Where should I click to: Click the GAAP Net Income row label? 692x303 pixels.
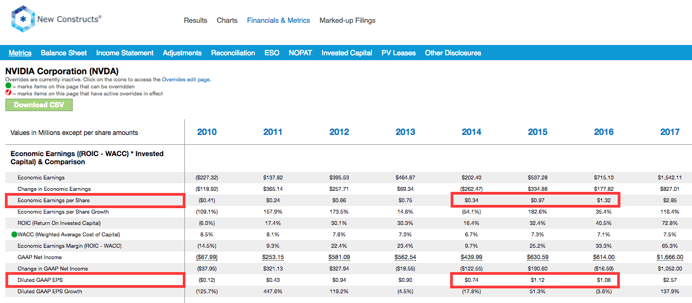40,257
